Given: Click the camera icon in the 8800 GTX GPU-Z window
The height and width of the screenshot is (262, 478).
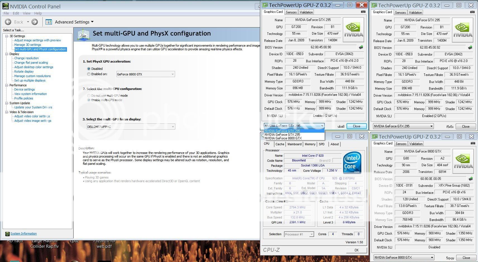Looking at the screenshot, I should point(473,143).
